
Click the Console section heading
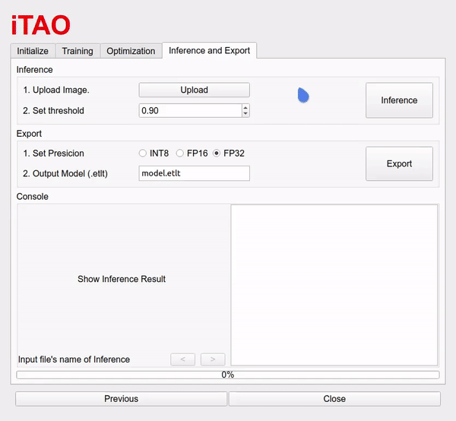tap(32, 197)
